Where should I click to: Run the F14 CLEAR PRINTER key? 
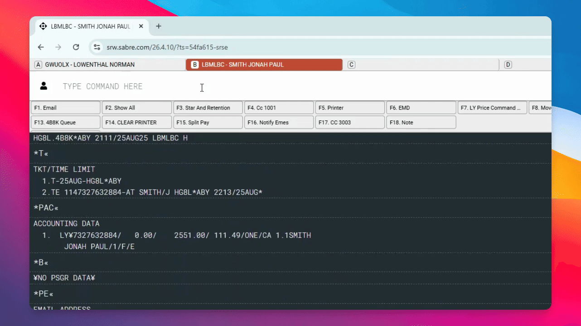(x=137, y=122)
